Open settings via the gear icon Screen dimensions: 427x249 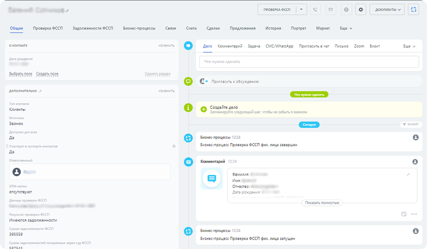(361, 9)
